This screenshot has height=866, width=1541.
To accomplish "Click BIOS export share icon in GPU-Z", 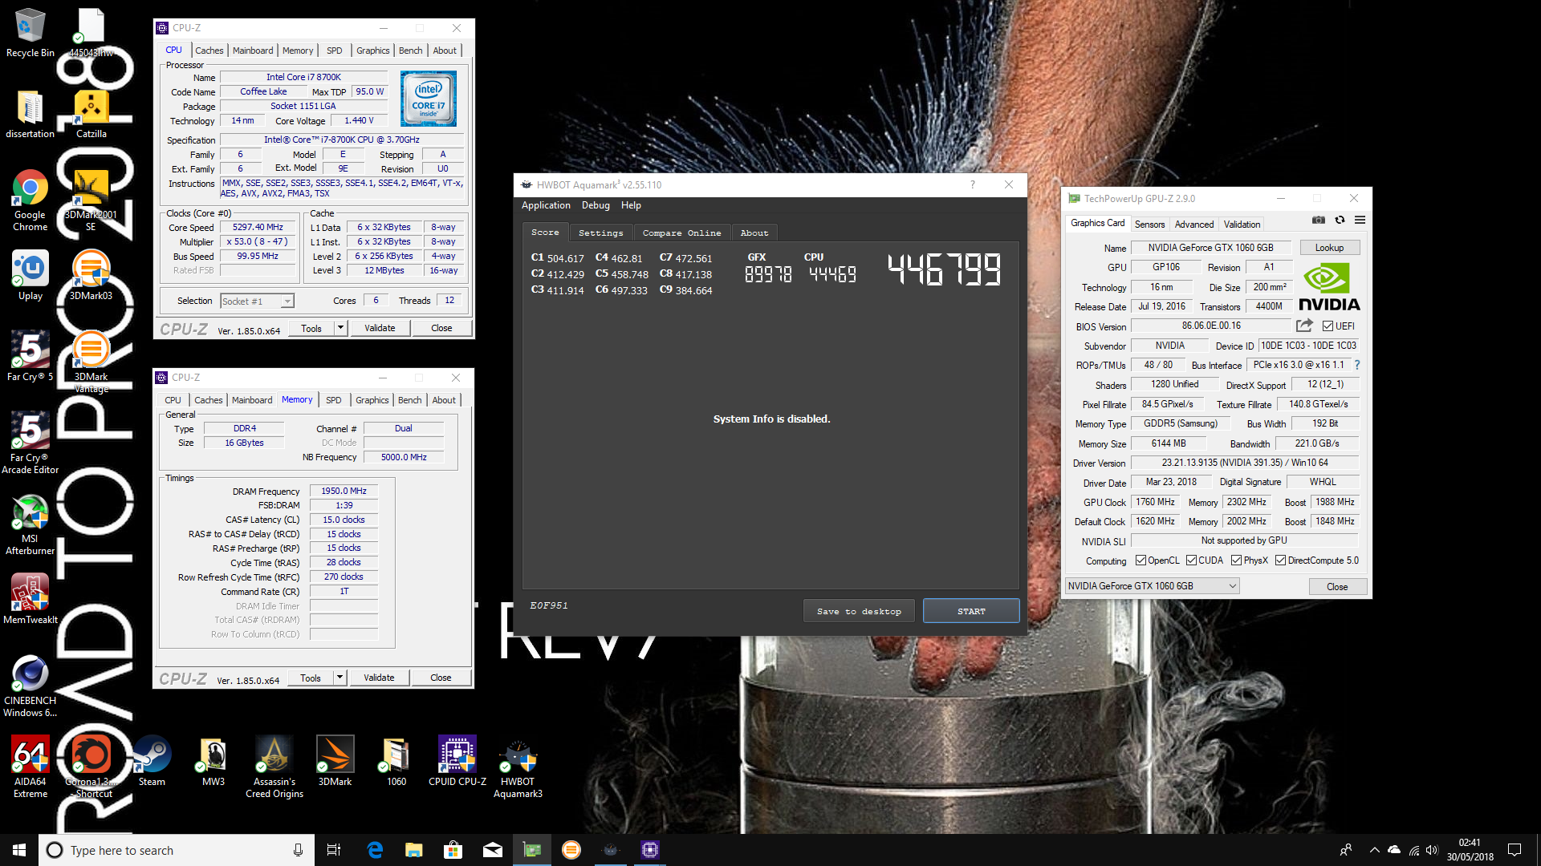I will pos(1304,326).
